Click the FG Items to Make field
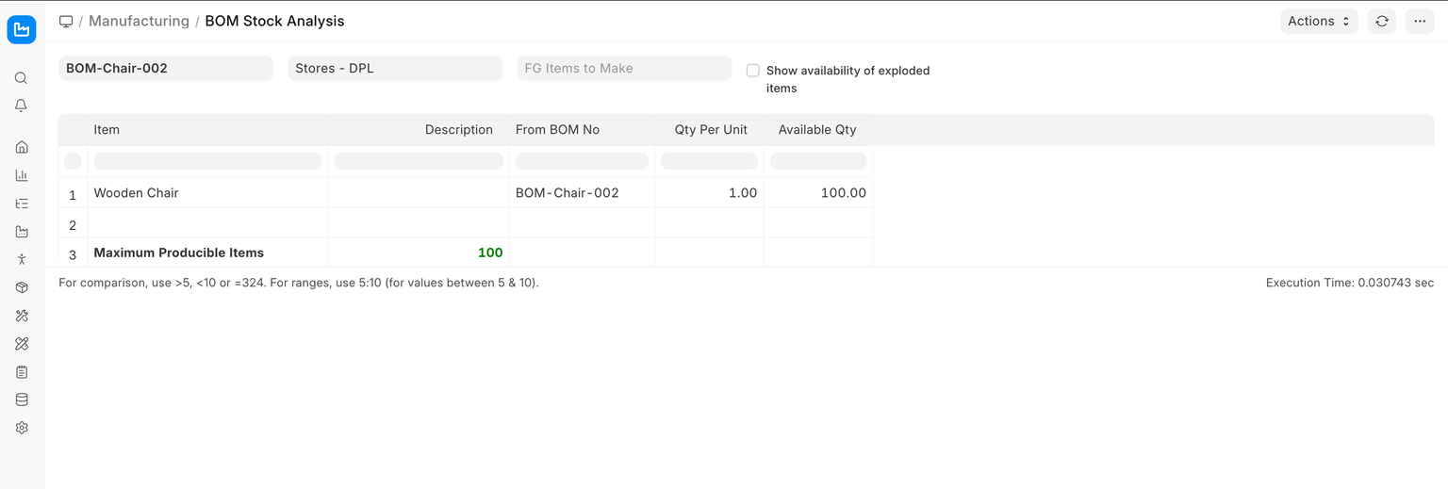 [624, 69]
